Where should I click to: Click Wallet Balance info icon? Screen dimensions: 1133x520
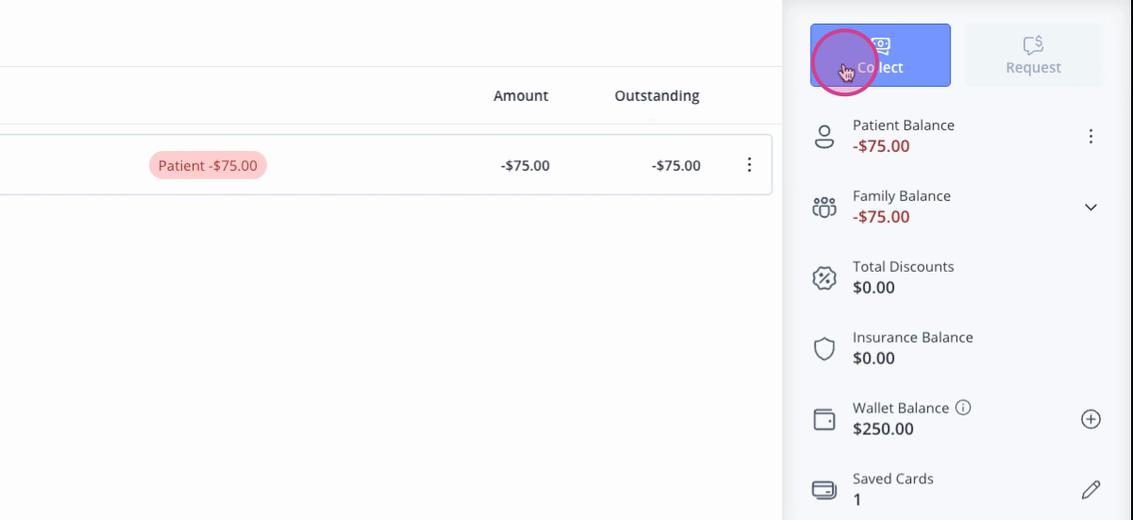coord(963,408)
